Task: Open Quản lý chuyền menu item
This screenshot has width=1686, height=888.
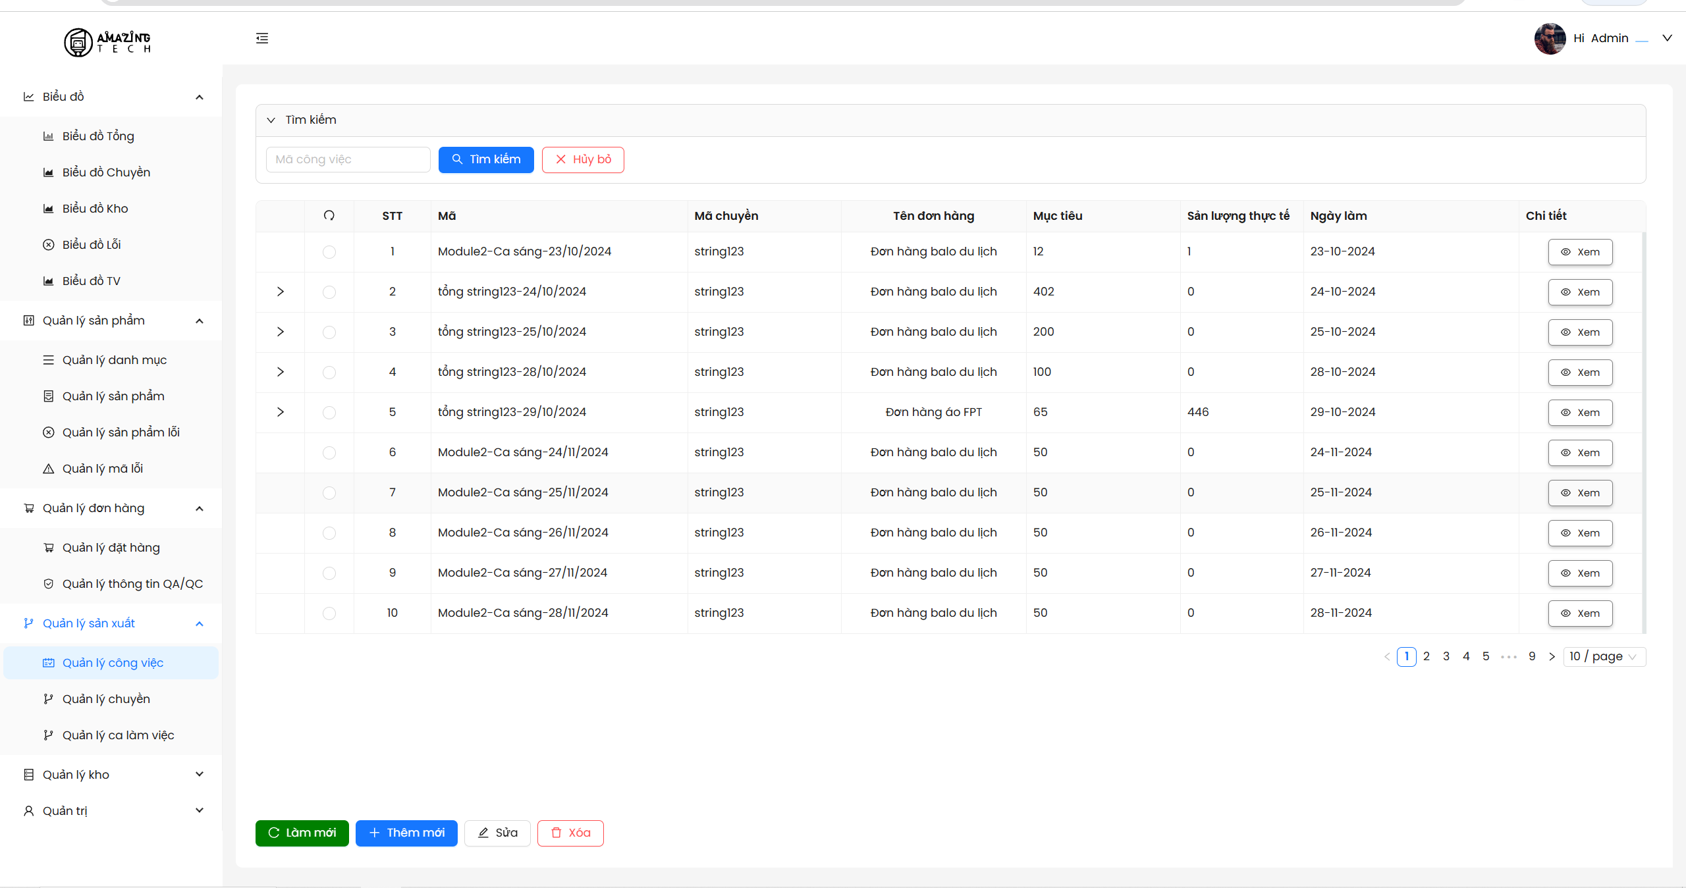Action: pyautogui.click(x=106, y=699)
